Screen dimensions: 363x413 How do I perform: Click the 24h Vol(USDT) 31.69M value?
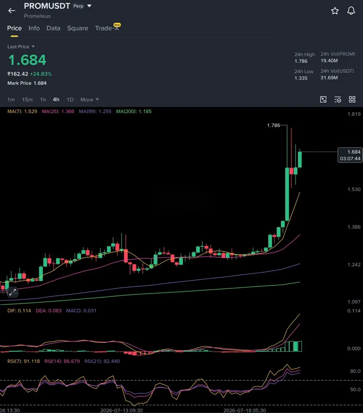pyautogui.click(x=329, y=77)
